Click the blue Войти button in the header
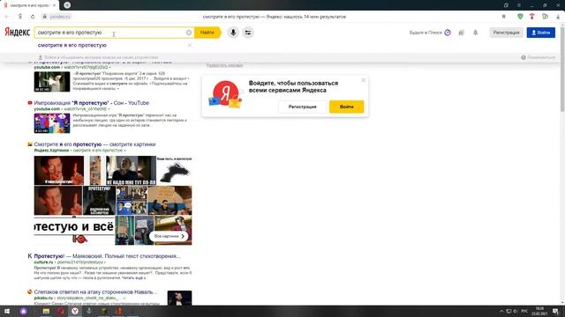The image size is (565, 317). click(541, 33)
